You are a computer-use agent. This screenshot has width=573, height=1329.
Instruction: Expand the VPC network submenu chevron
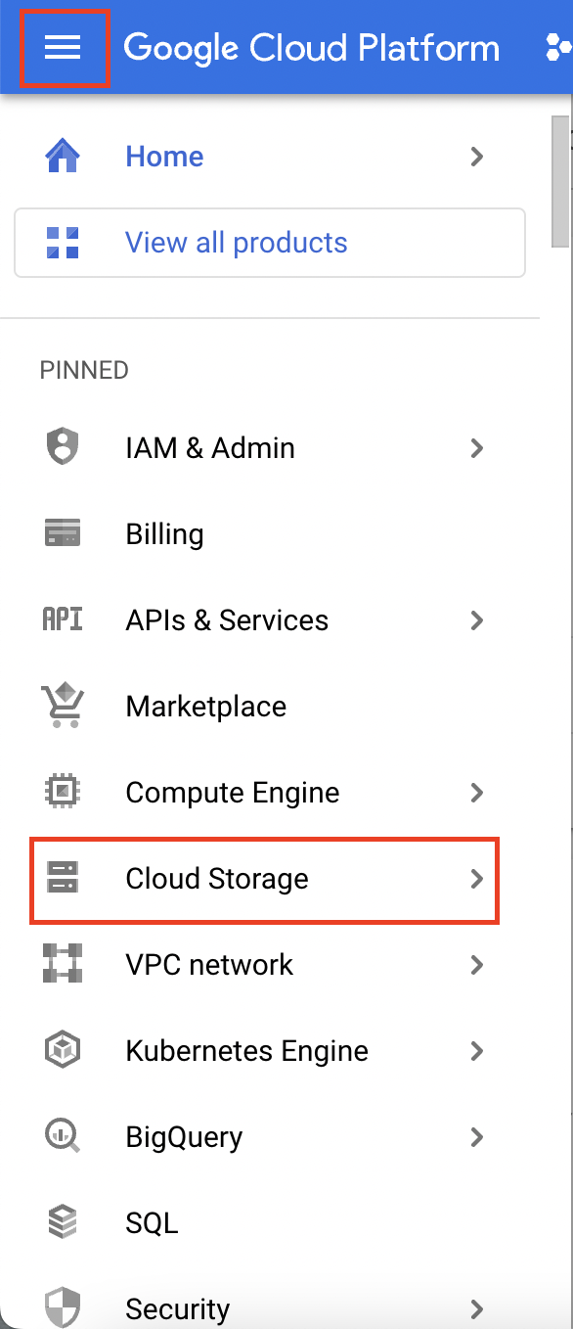477,965
